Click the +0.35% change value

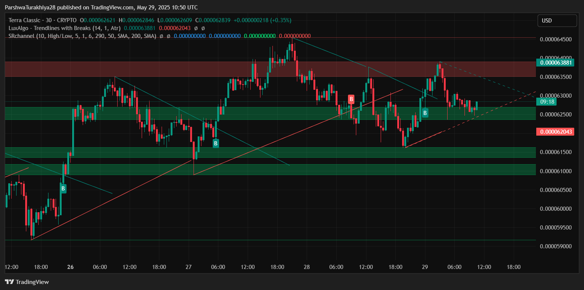[x=281, y=20]
